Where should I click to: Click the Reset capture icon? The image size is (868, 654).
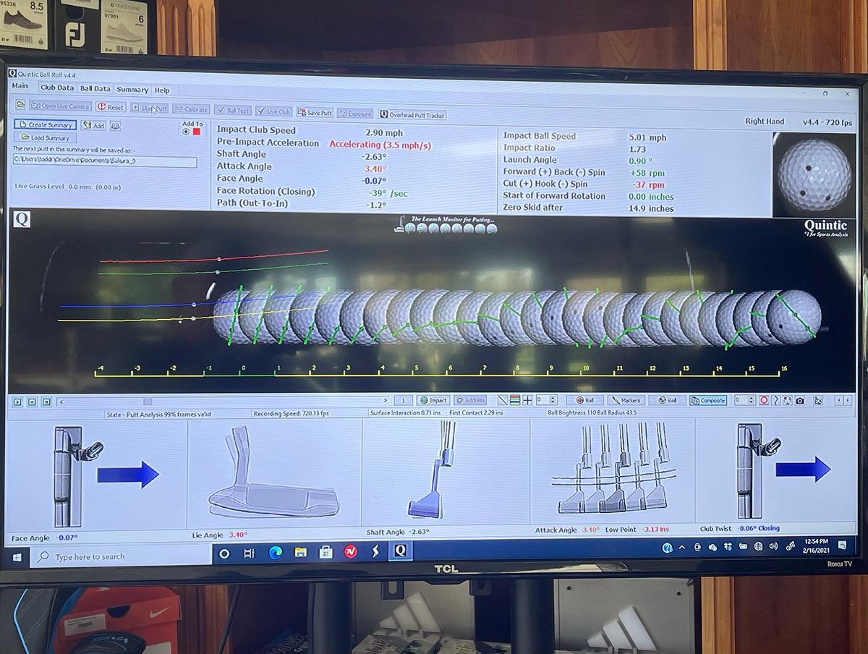coord(112,109)
